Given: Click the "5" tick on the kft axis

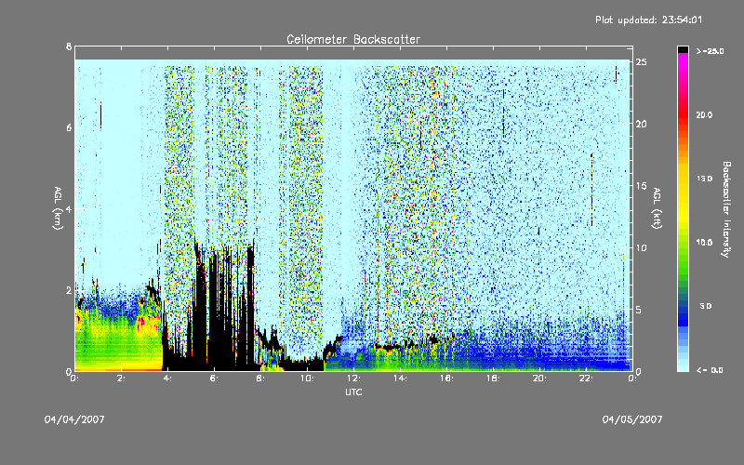Looking at the screenshot, I should pos(639,310).
